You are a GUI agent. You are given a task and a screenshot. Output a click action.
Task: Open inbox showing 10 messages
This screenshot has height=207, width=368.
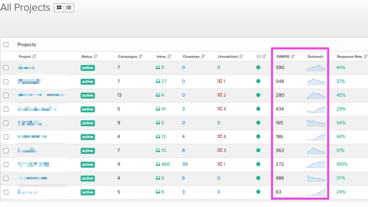pos(161,151)
